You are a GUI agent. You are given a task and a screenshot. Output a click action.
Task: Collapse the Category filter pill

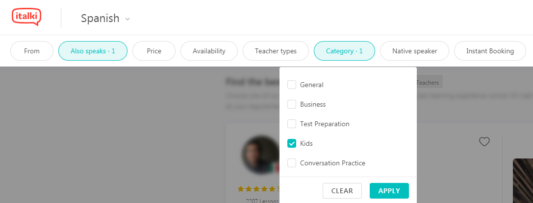[x=344, y=51]
